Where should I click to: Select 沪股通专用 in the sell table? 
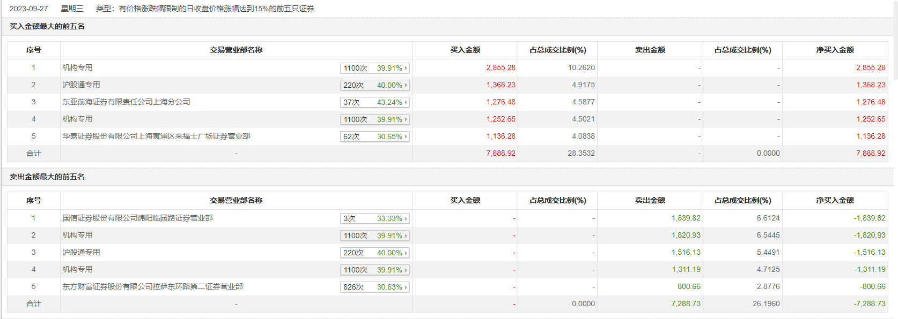point(81,252)
